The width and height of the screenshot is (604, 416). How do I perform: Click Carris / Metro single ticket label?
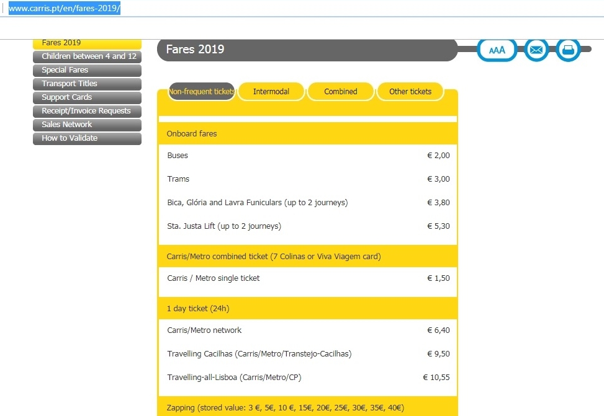[214, 278]
